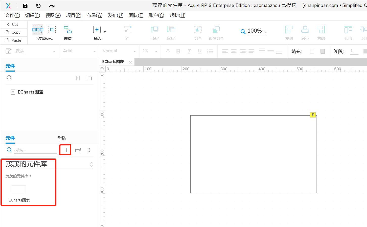The width and height of the screenshot is (367, 227).
Task: Toggle italic formatting
Action: pyautogui.click(x=189, y=51)
